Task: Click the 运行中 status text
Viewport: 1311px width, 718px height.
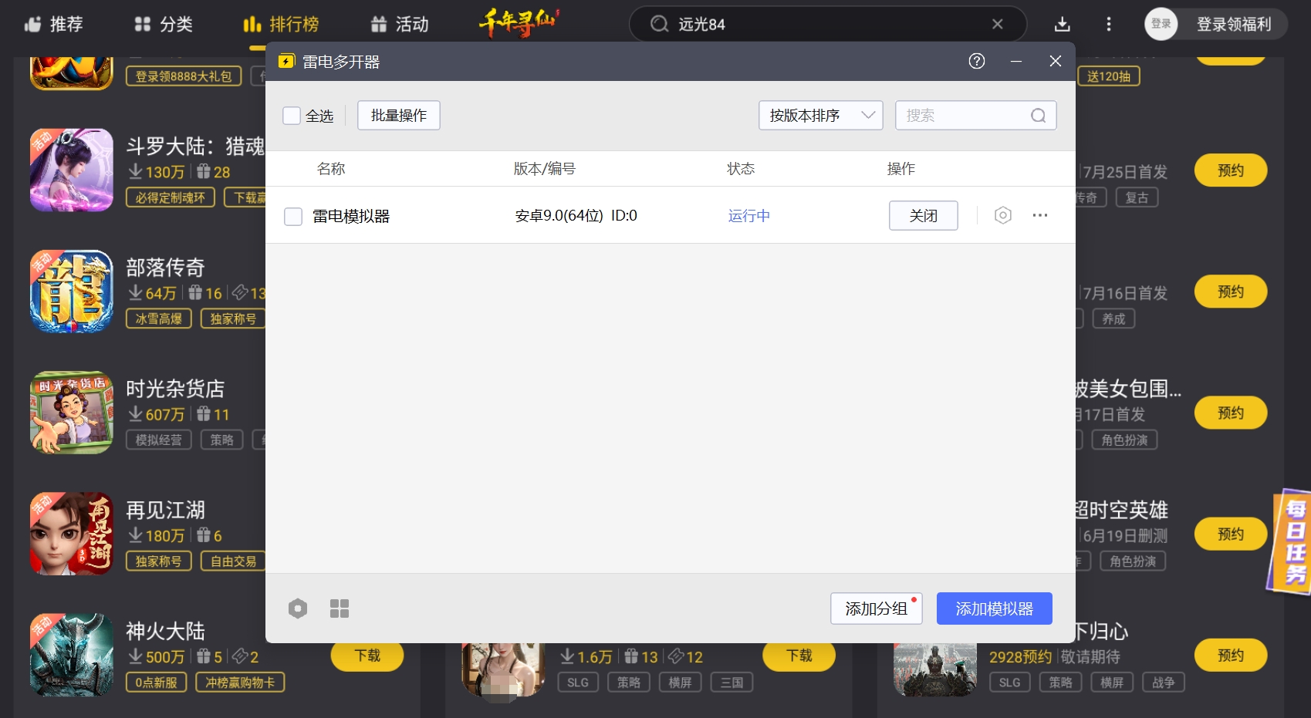Action: pyautogui.click(x=749, y=216)
